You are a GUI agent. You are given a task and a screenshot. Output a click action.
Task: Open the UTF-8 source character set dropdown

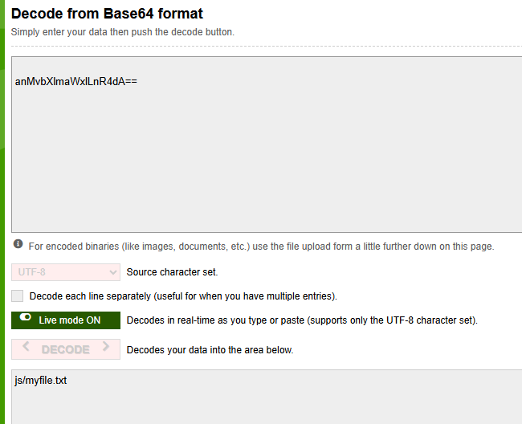tap(66, 272)
